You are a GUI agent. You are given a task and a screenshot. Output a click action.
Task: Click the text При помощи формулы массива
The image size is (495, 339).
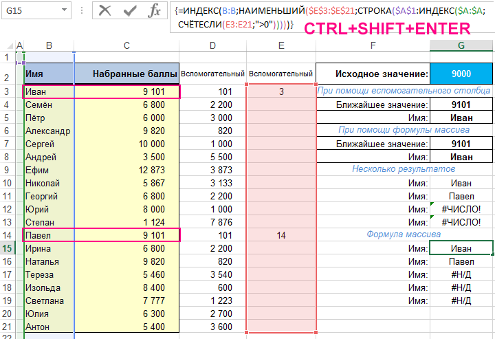[x=404, y=130]
